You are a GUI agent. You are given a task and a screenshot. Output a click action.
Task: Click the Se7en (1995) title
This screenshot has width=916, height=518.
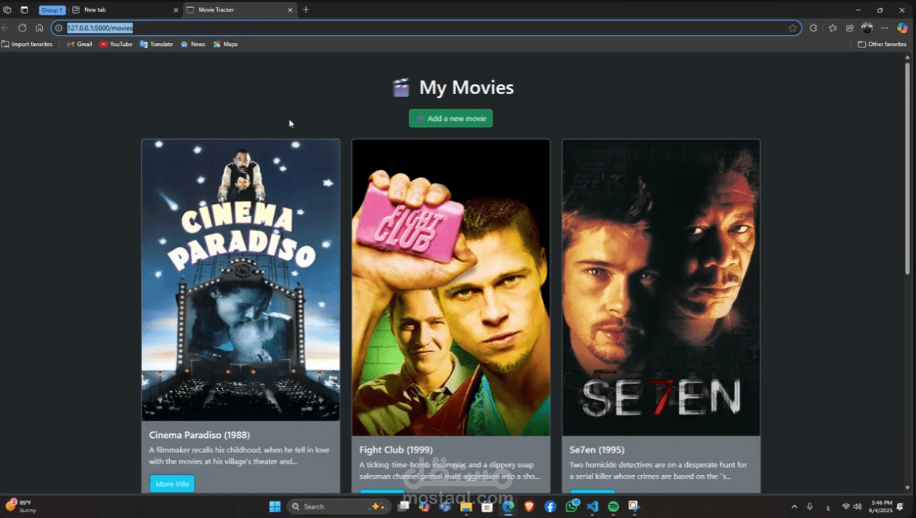(x=597, y=450)
